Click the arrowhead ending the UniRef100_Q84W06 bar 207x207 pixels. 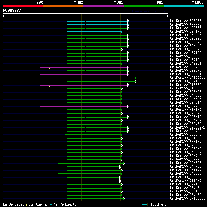136,82
